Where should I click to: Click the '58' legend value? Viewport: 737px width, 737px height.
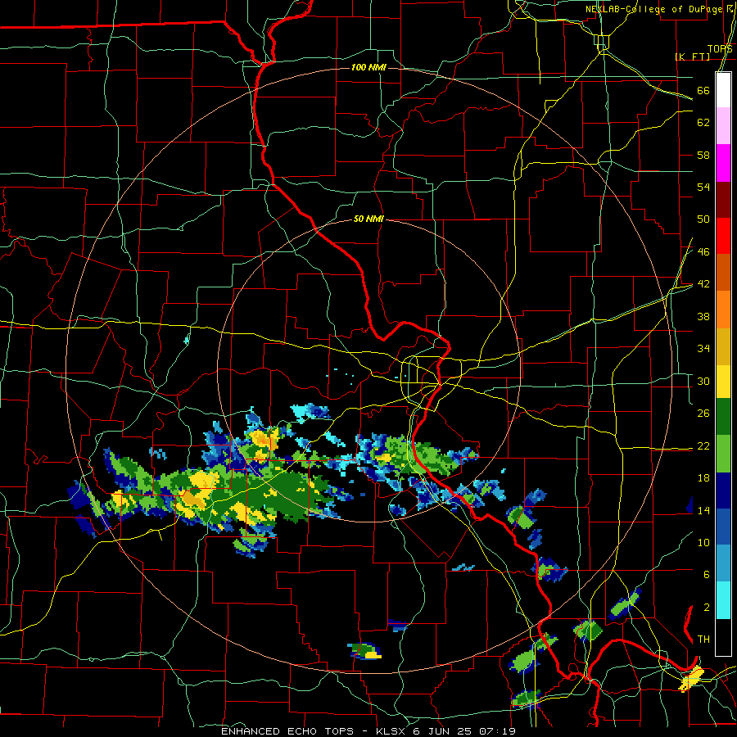click(703, 155)
